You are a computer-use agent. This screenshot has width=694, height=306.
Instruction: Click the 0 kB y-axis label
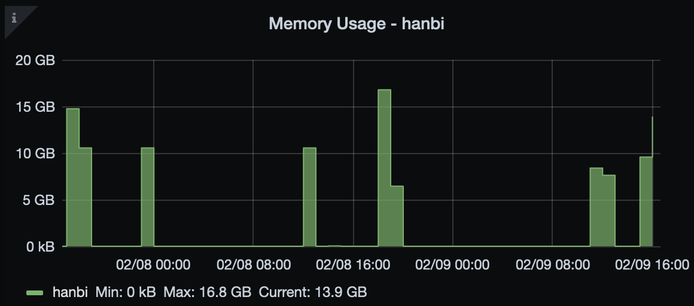click(x=38, y=246)
